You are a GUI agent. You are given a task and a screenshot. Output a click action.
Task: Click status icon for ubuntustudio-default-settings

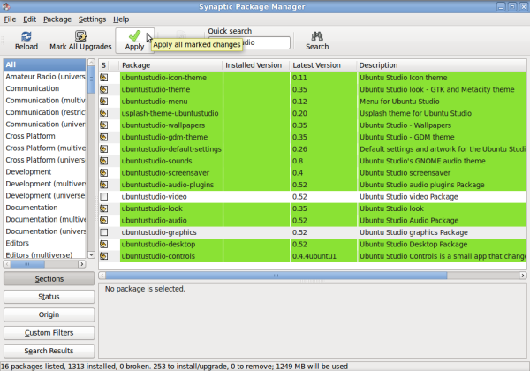tap(104, 149)
